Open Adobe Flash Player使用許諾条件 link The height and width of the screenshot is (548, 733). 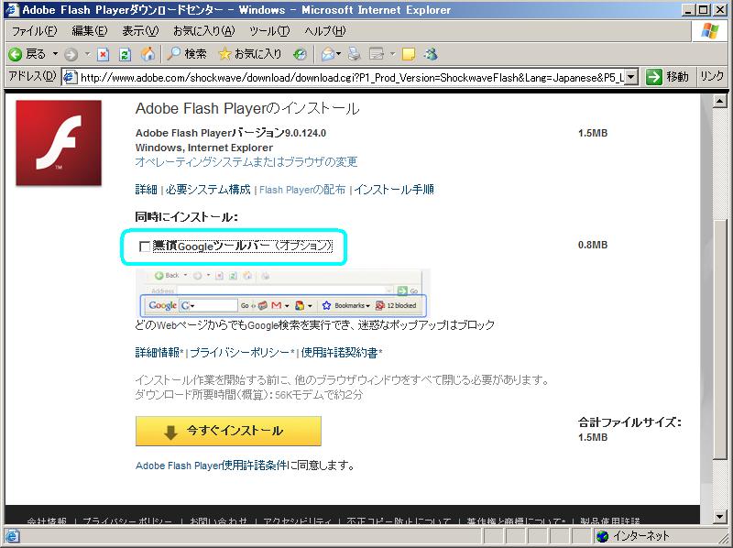[212, 466]
